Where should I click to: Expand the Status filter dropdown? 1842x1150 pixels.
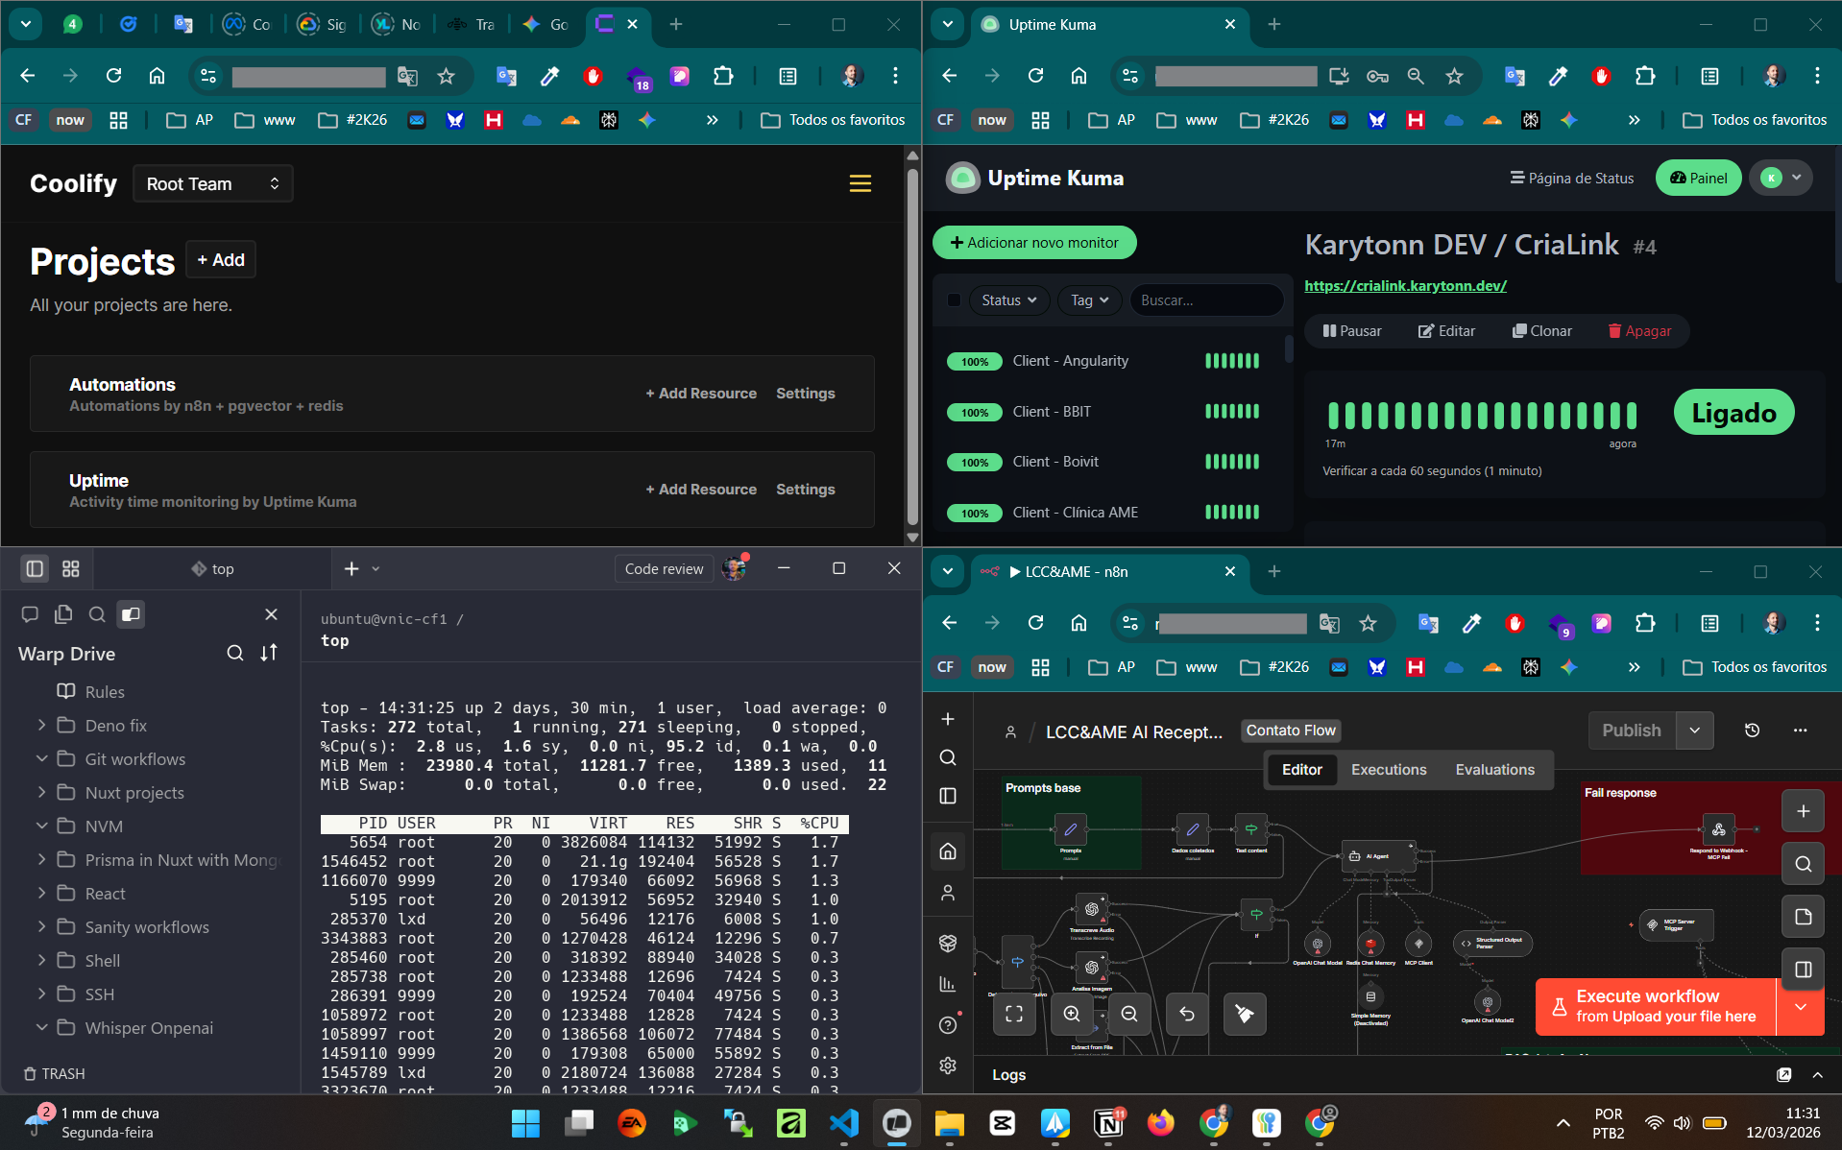[x=1008, y=300]
